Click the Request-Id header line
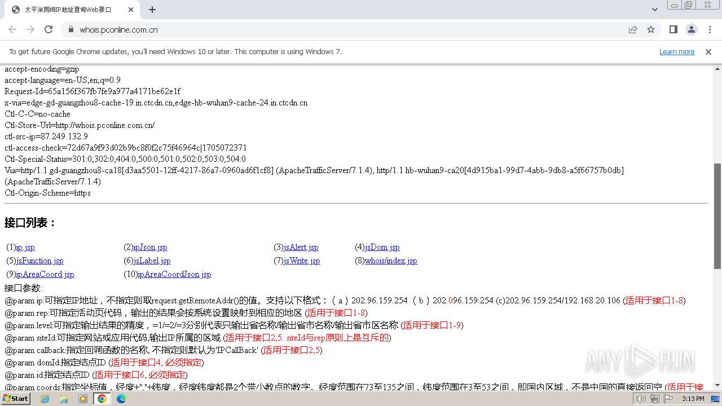The height and width of the screenshot is (406, 722). (93, 91)
